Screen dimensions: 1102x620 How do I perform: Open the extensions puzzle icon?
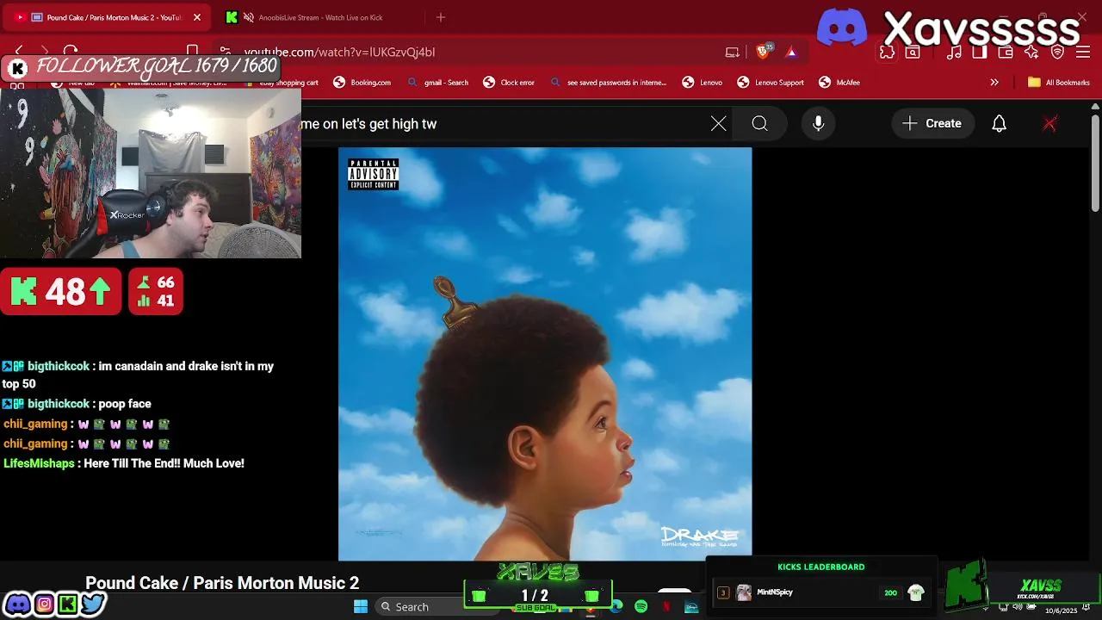click(x=887, y=53)
